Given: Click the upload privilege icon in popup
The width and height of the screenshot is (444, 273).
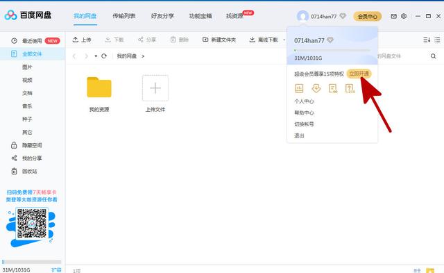Looking at the screenshot, I should click(x=350, y=88).
